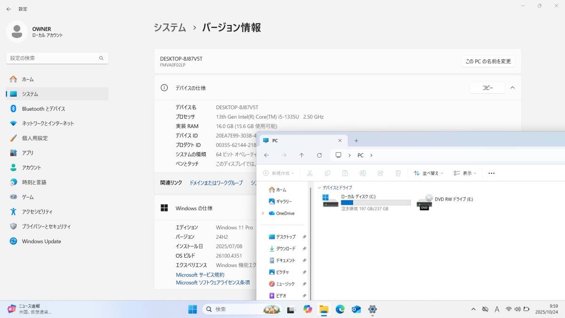
Task: Click the Rename icon in Explorer toolbar
Action: click(363, 173)
